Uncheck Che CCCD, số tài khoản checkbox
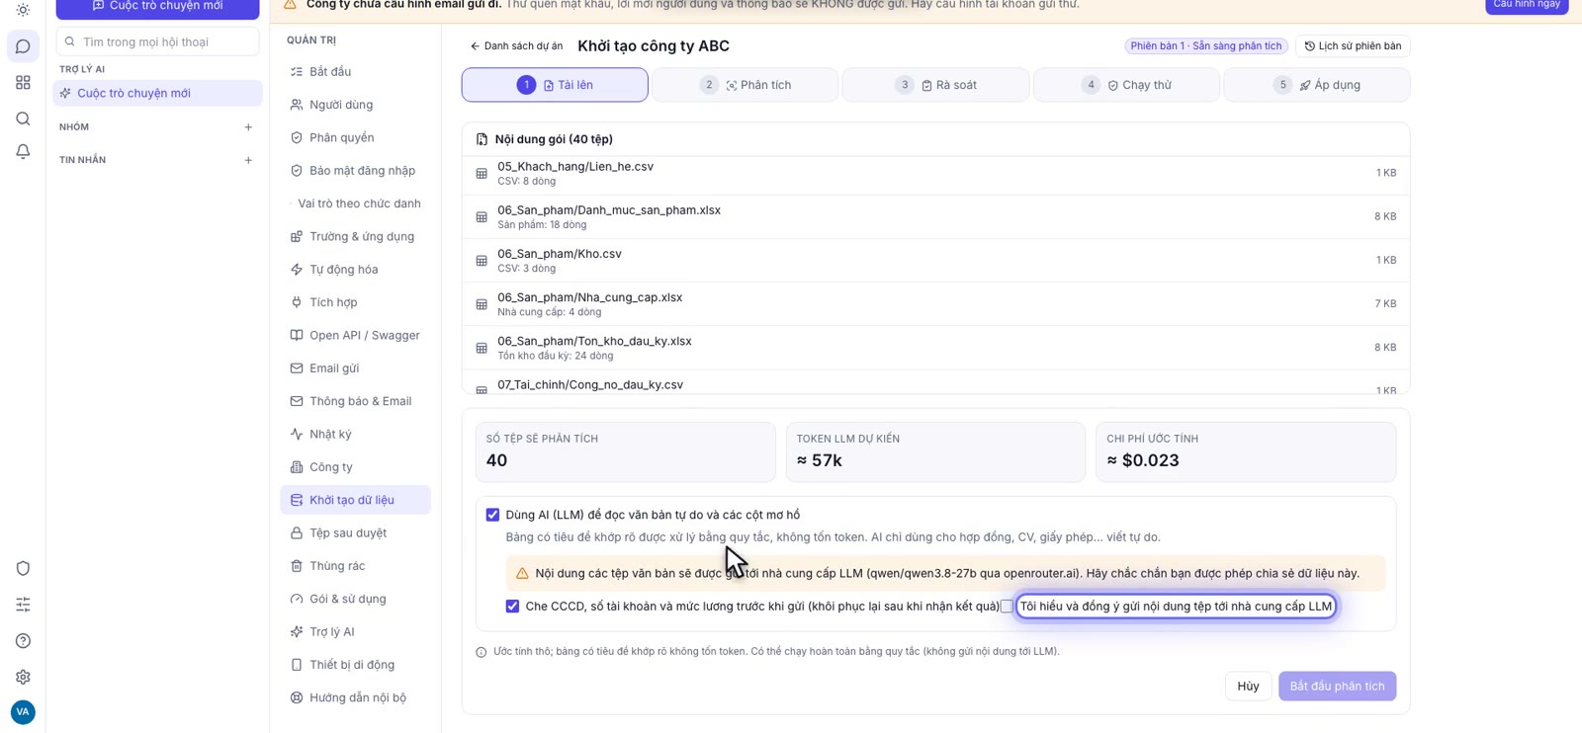This screenshot has height=733, width=1582. [512, 607]
